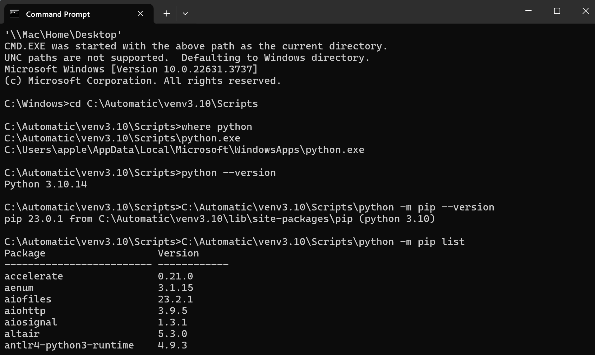Close the terminal window
Viewport: 595px width, 355px height.
coord(585,11)
